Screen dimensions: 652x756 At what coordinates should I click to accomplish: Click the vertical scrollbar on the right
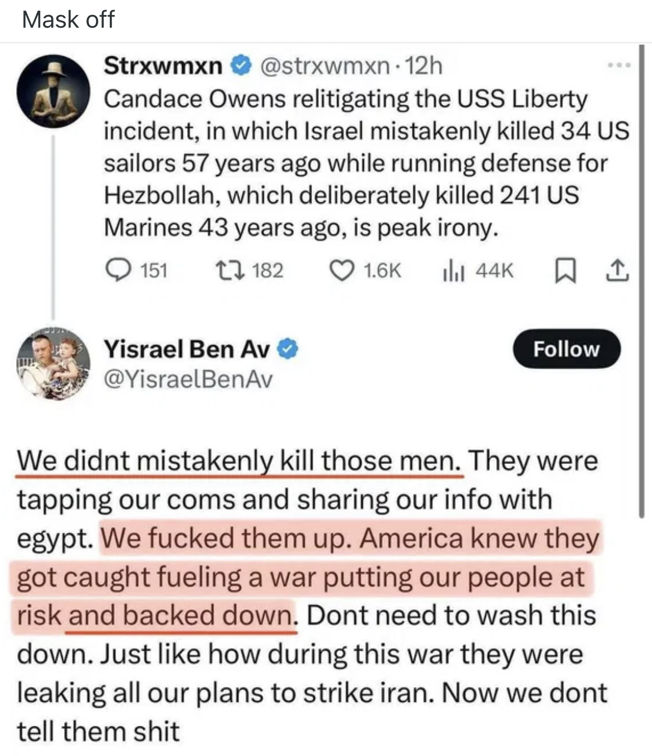642,279
